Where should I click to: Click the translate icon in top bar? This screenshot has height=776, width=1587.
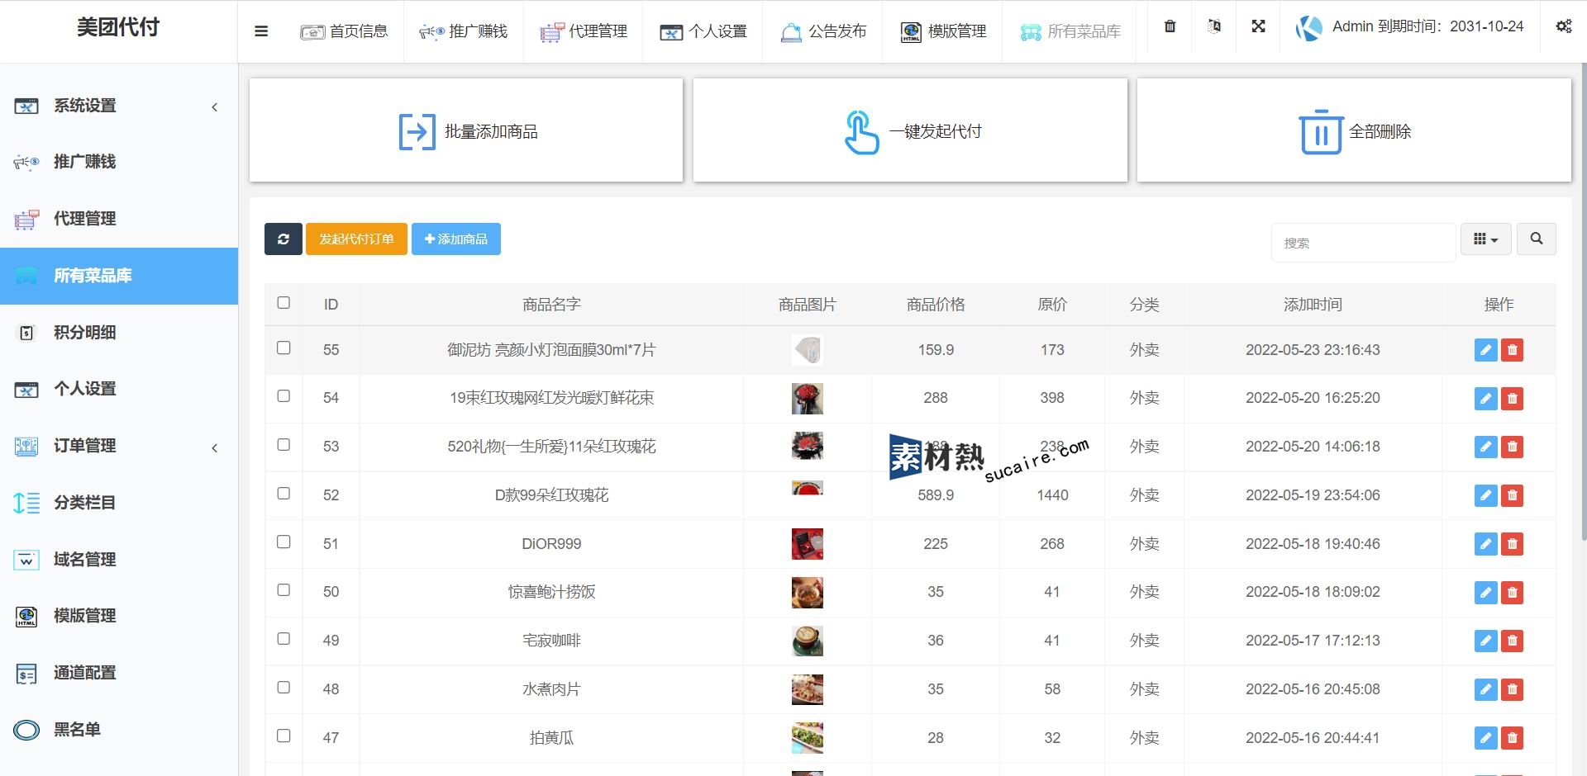(1214, 26)
